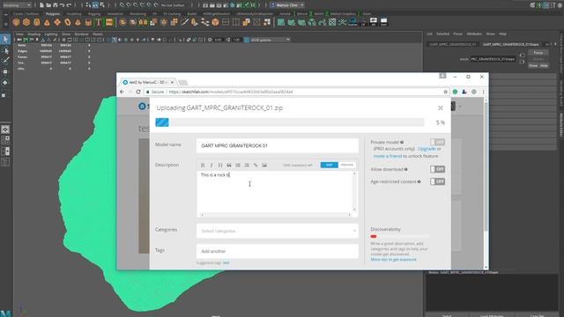Open the Rigging shelf tab
Screen dimensions: 564x317
pyautogui.click(x=94, y=14)
